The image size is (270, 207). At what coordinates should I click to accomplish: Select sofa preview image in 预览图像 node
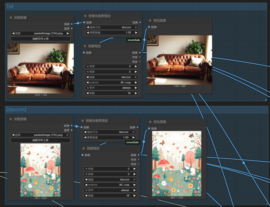click(179, 60)
